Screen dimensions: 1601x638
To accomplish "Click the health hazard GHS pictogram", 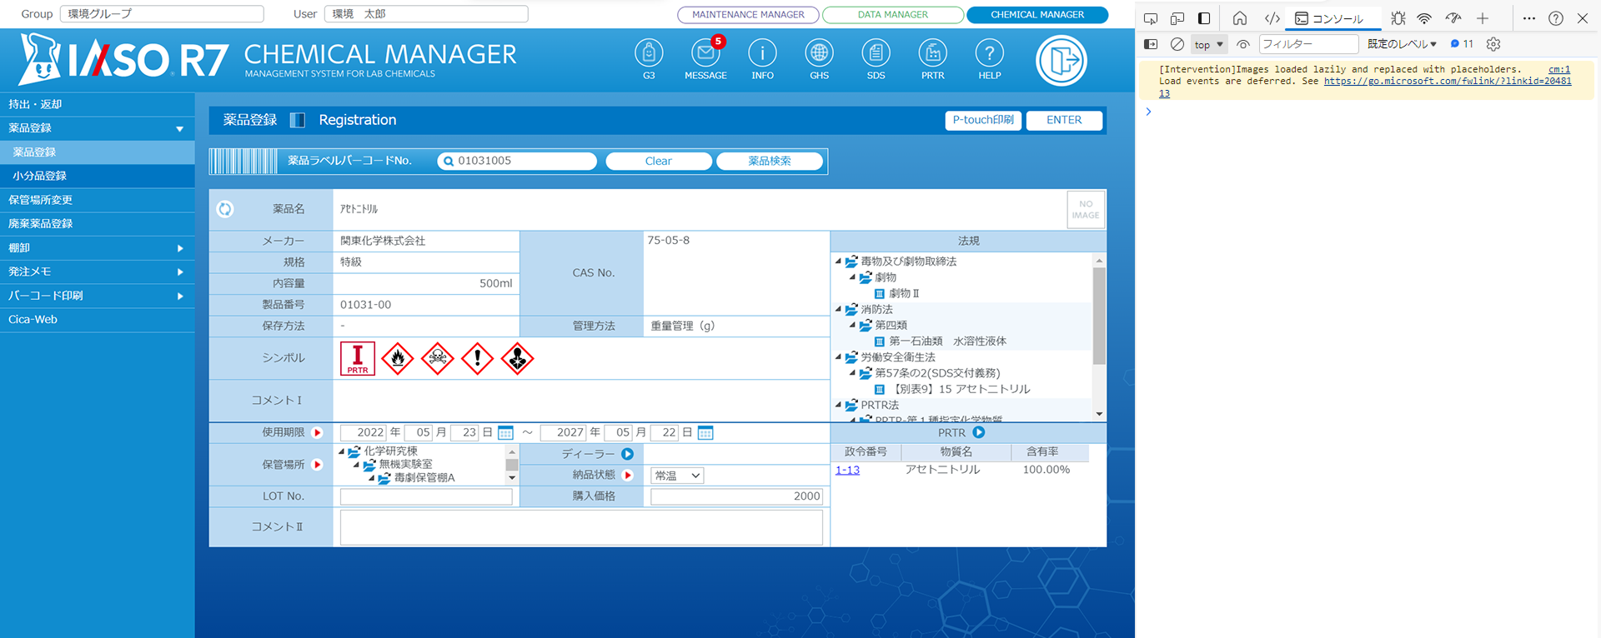I will point(518,359).
